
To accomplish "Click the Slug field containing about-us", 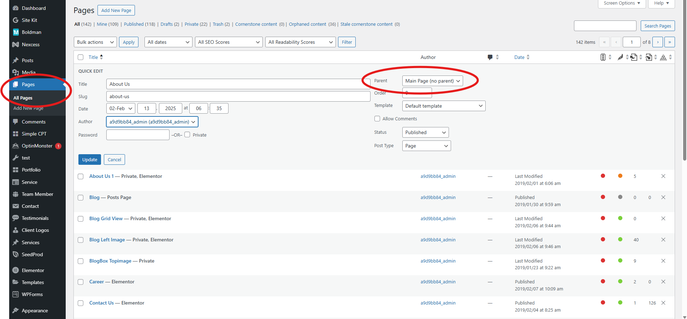I will (x=238, y=96).
